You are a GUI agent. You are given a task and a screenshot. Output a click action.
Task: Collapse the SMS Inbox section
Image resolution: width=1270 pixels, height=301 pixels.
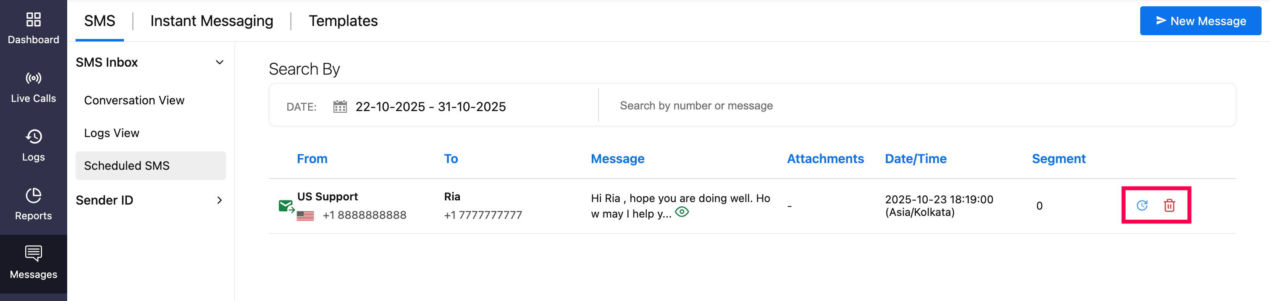click(x=219, y=62)
